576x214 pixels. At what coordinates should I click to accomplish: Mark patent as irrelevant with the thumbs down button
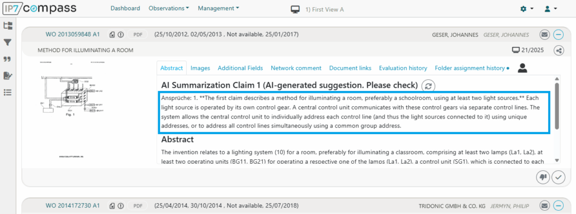coord(543,177)
